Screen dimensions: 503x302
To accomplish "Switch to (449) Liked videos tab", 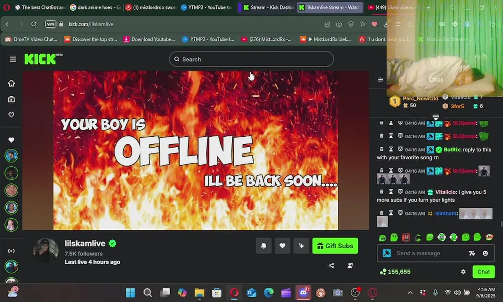I will click(391, 8).
